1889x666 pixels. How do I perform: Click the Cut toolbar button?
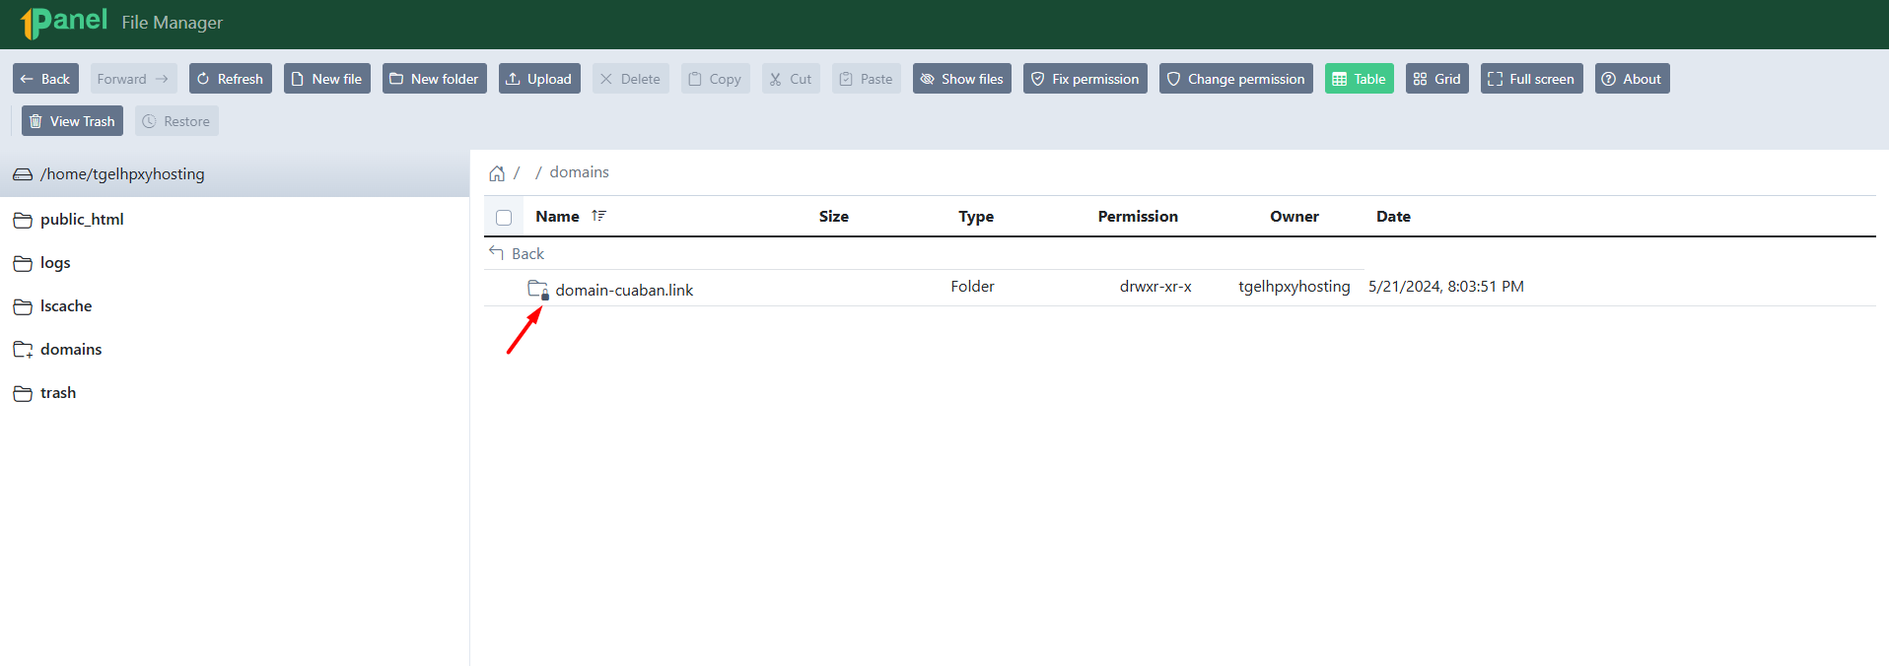point(791,79)
